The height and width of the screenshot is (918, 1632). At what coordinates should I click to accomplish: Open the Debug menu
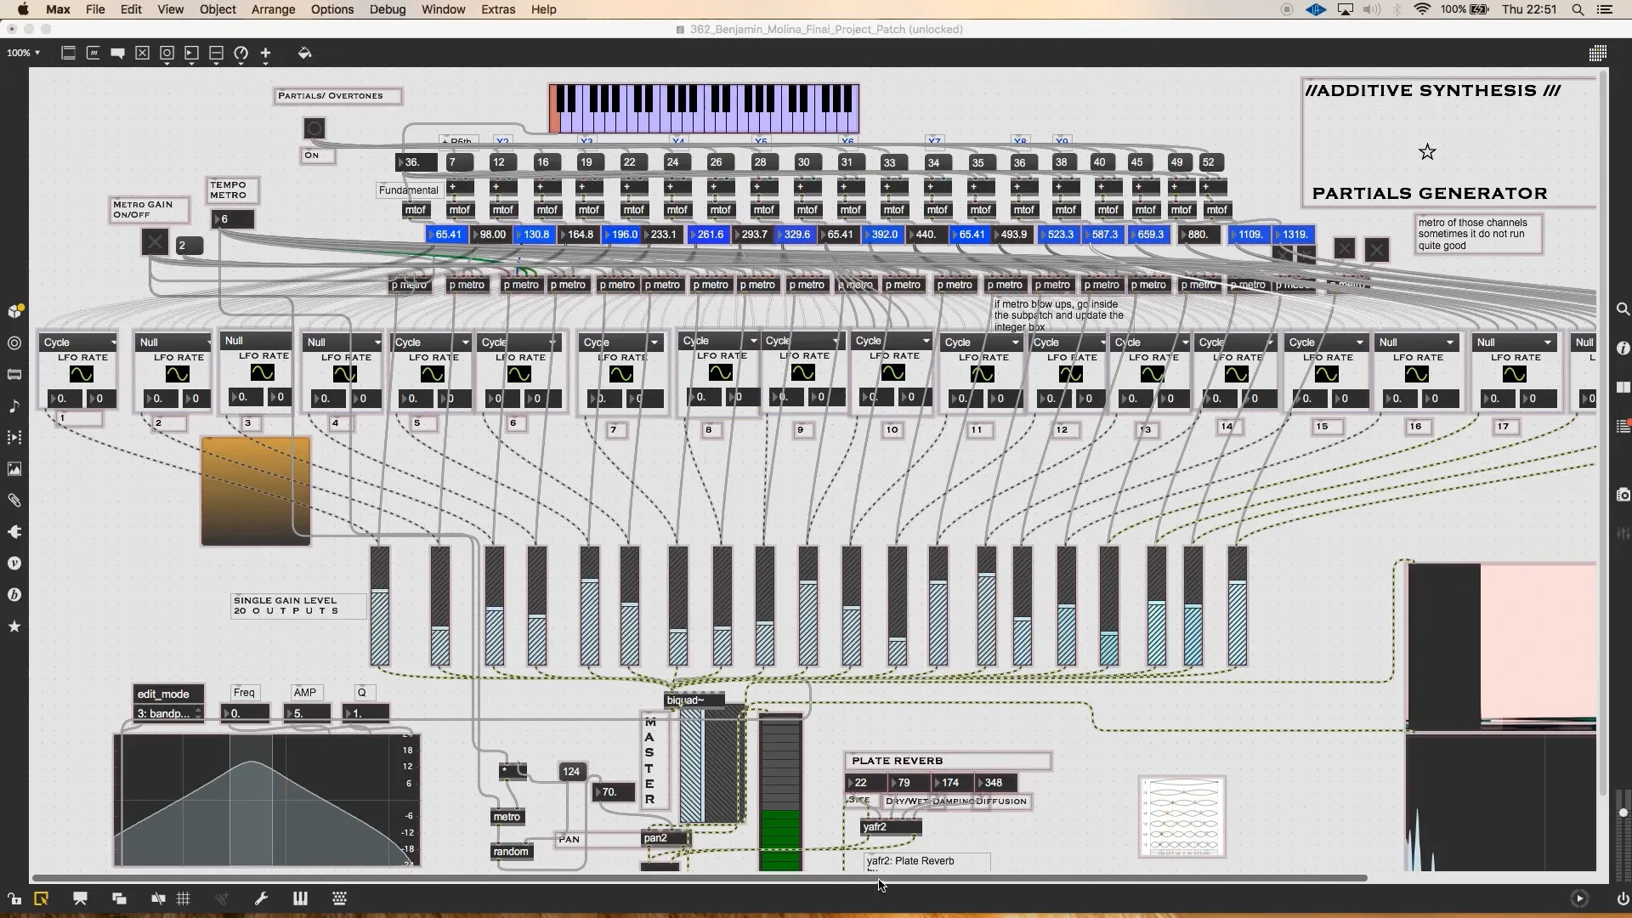point(388,9)
